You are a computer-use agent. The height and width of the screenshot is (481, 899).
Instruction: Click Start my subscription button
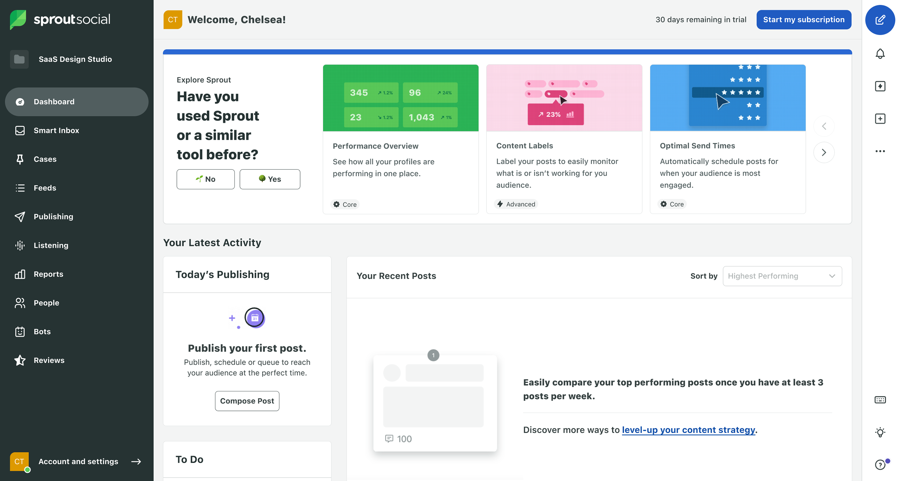[x=803, y=20]
